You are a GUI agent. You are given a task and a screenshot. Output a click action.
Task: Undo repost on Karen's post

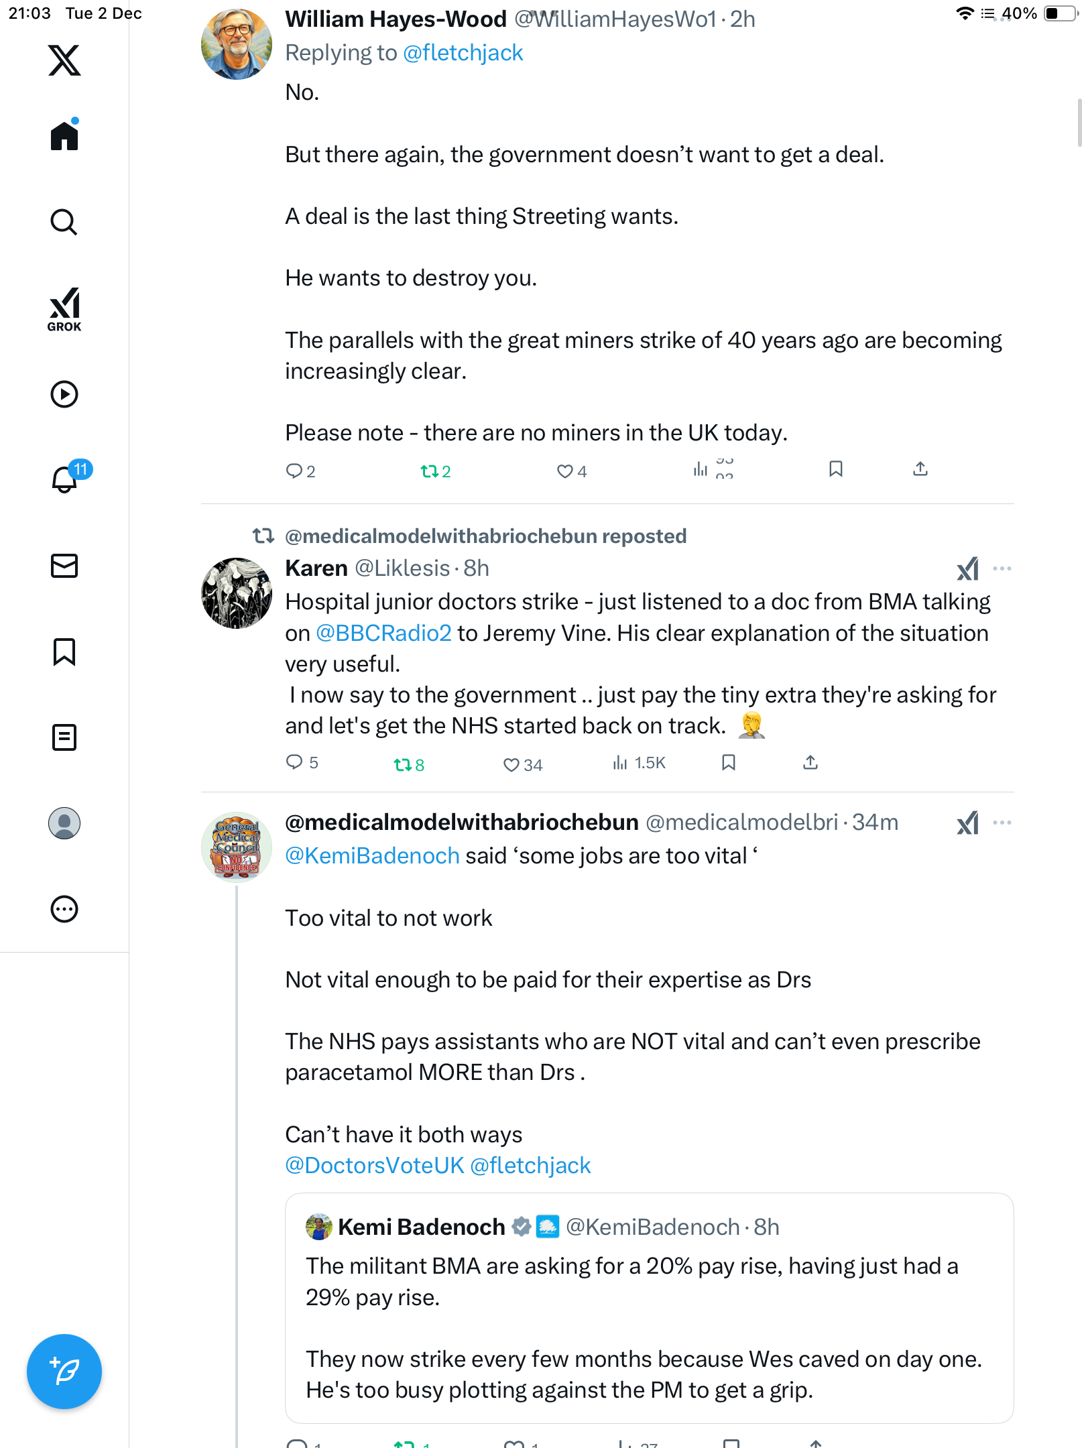402,764
